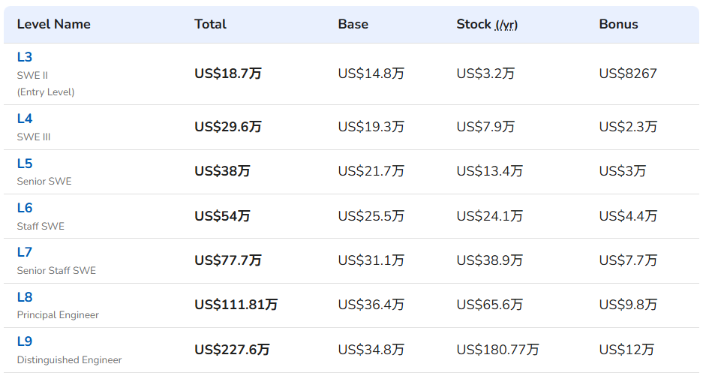Image resolution: width=706 pixels, height=373 pixels.
Task: Select the Base column header
Action: point(353,24)
